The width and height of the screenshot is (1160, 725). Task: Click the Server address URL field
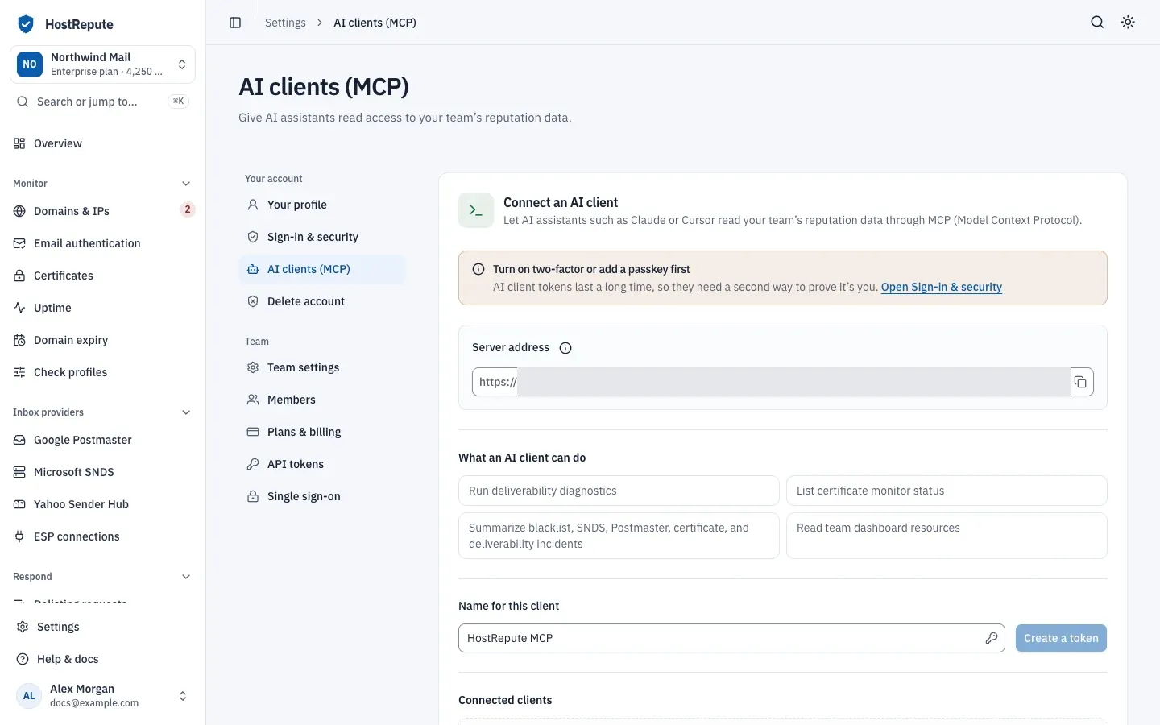[783, 382]
